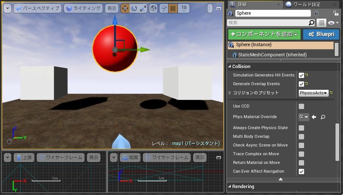Click the コンポーネントを追加 button
This screenshot has width=343, height=195.
click(264, 34)
